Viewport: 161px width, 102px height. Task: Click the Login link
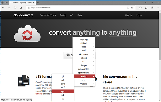139,15
